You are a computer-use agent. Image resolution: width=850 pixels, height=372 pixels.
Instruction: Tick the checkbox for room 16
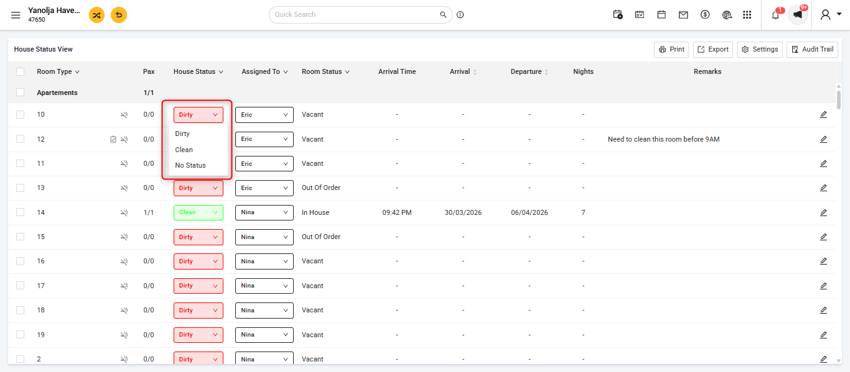pyautogui.click(x=21, y=261)
